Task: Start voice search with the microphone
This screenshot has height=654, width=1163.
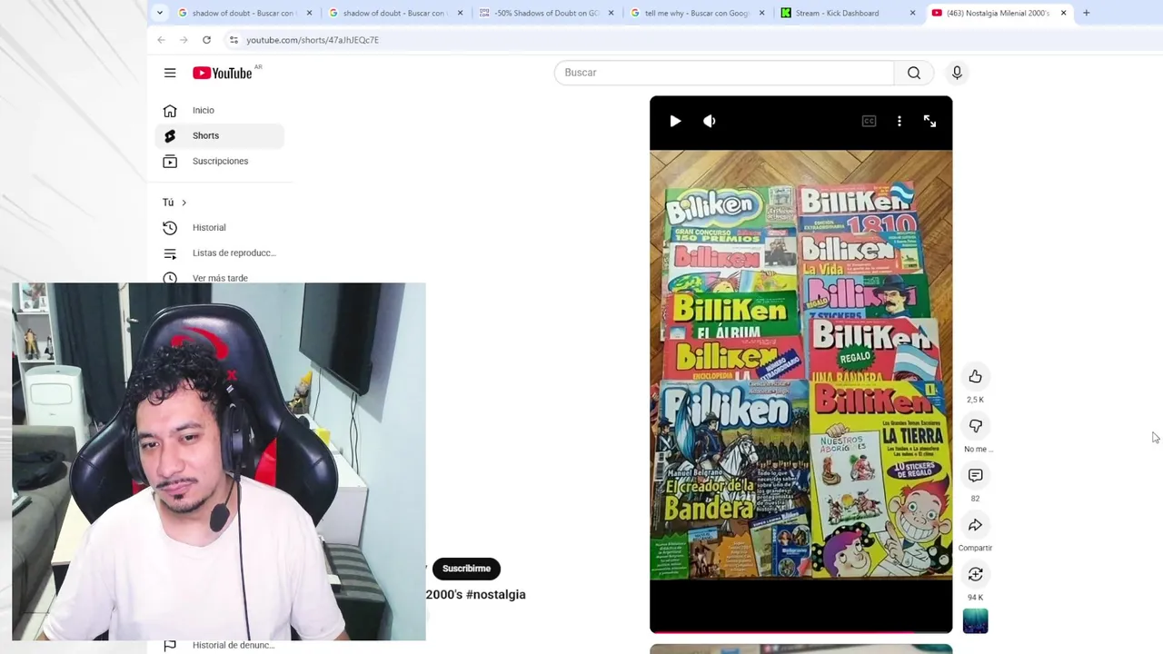Action: point(957,73)
